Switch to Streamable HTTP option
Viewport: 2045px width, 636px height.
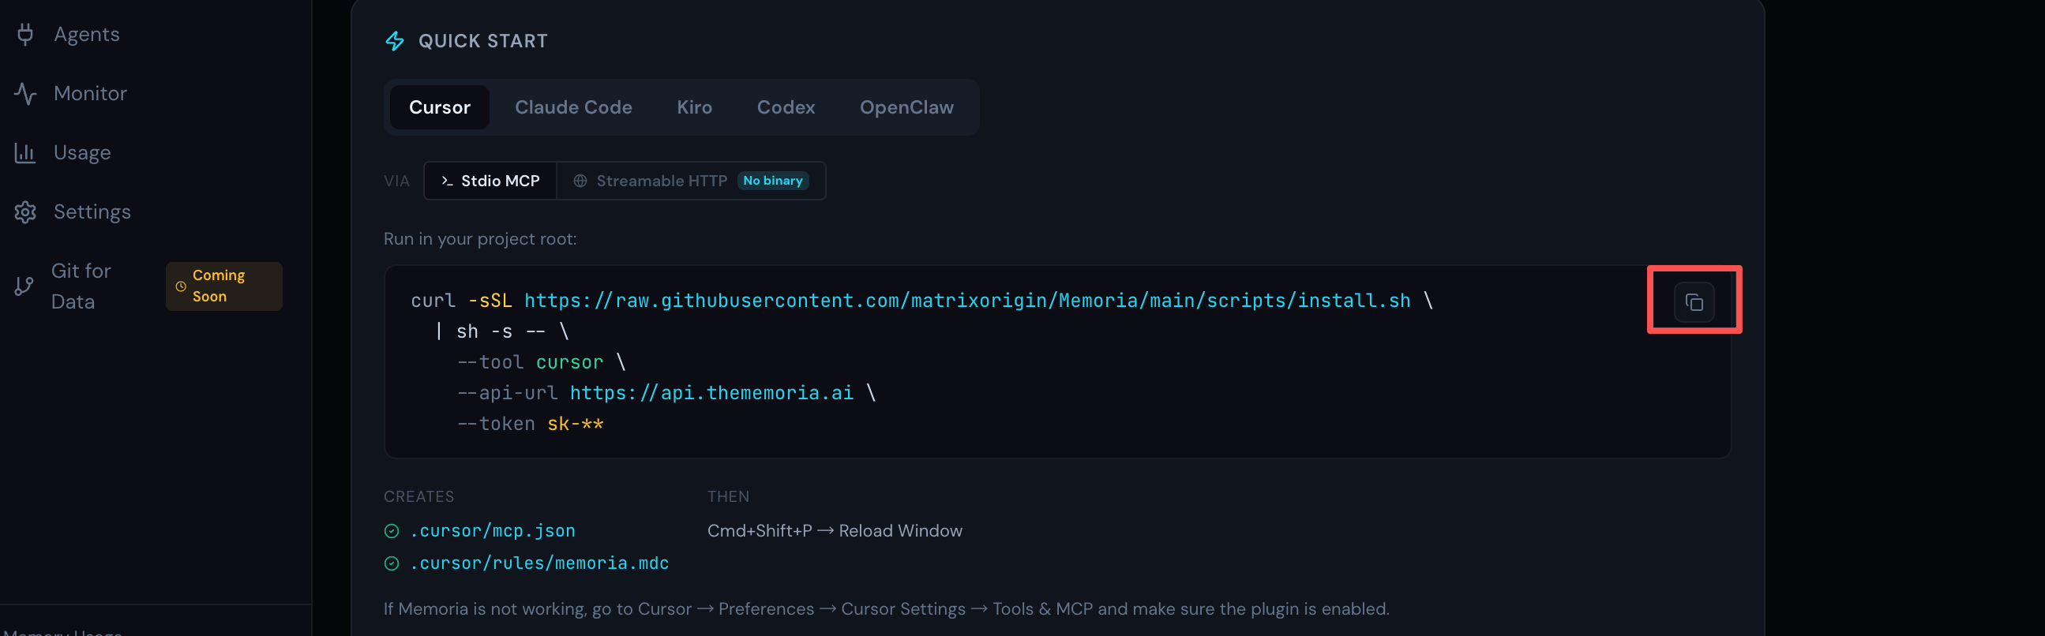point(691,181)
